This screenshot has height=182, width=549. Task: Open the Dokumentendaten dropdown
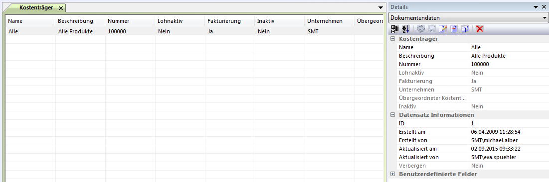click(545, 18)
